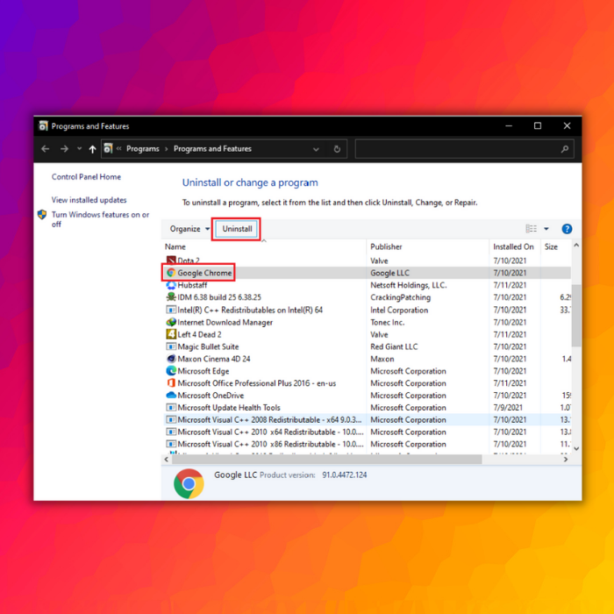
Task: Sort by Name column header
Action: pyautogui.click(x=175, y=246)
